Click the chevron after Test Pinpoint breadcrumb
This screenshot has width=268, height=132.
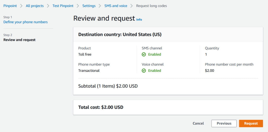pyautogui.click(x=78, y=6)
